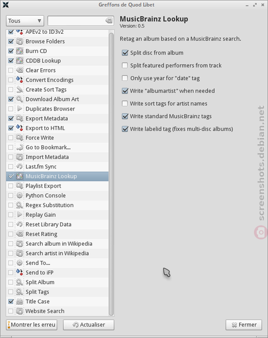Click the Clear Errors plugin icon
Image resolution: width=268 pixels, height=338 pixels.
pyautogui.click(x=20, y=70)
